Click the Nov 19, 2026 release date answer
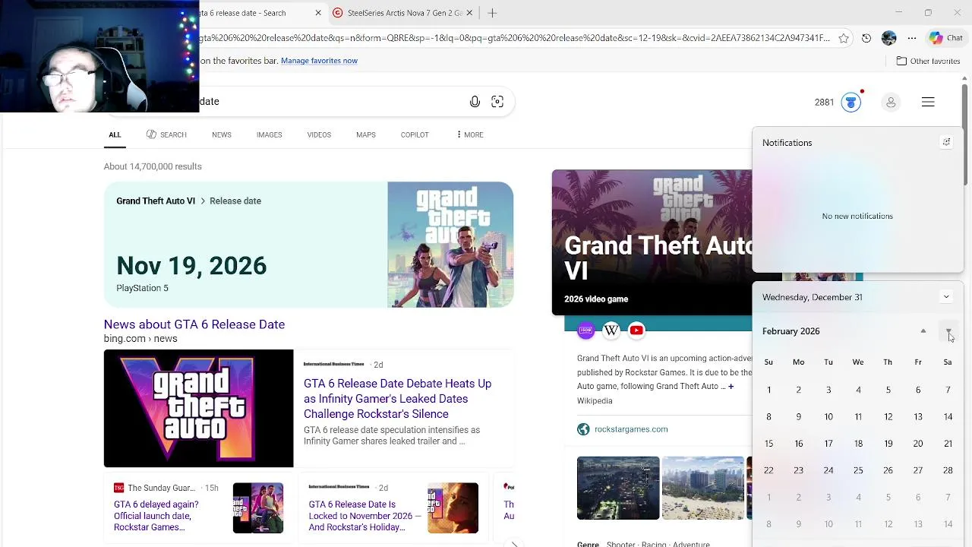Viewport: 972px width, 547px height. pos(191,266)
